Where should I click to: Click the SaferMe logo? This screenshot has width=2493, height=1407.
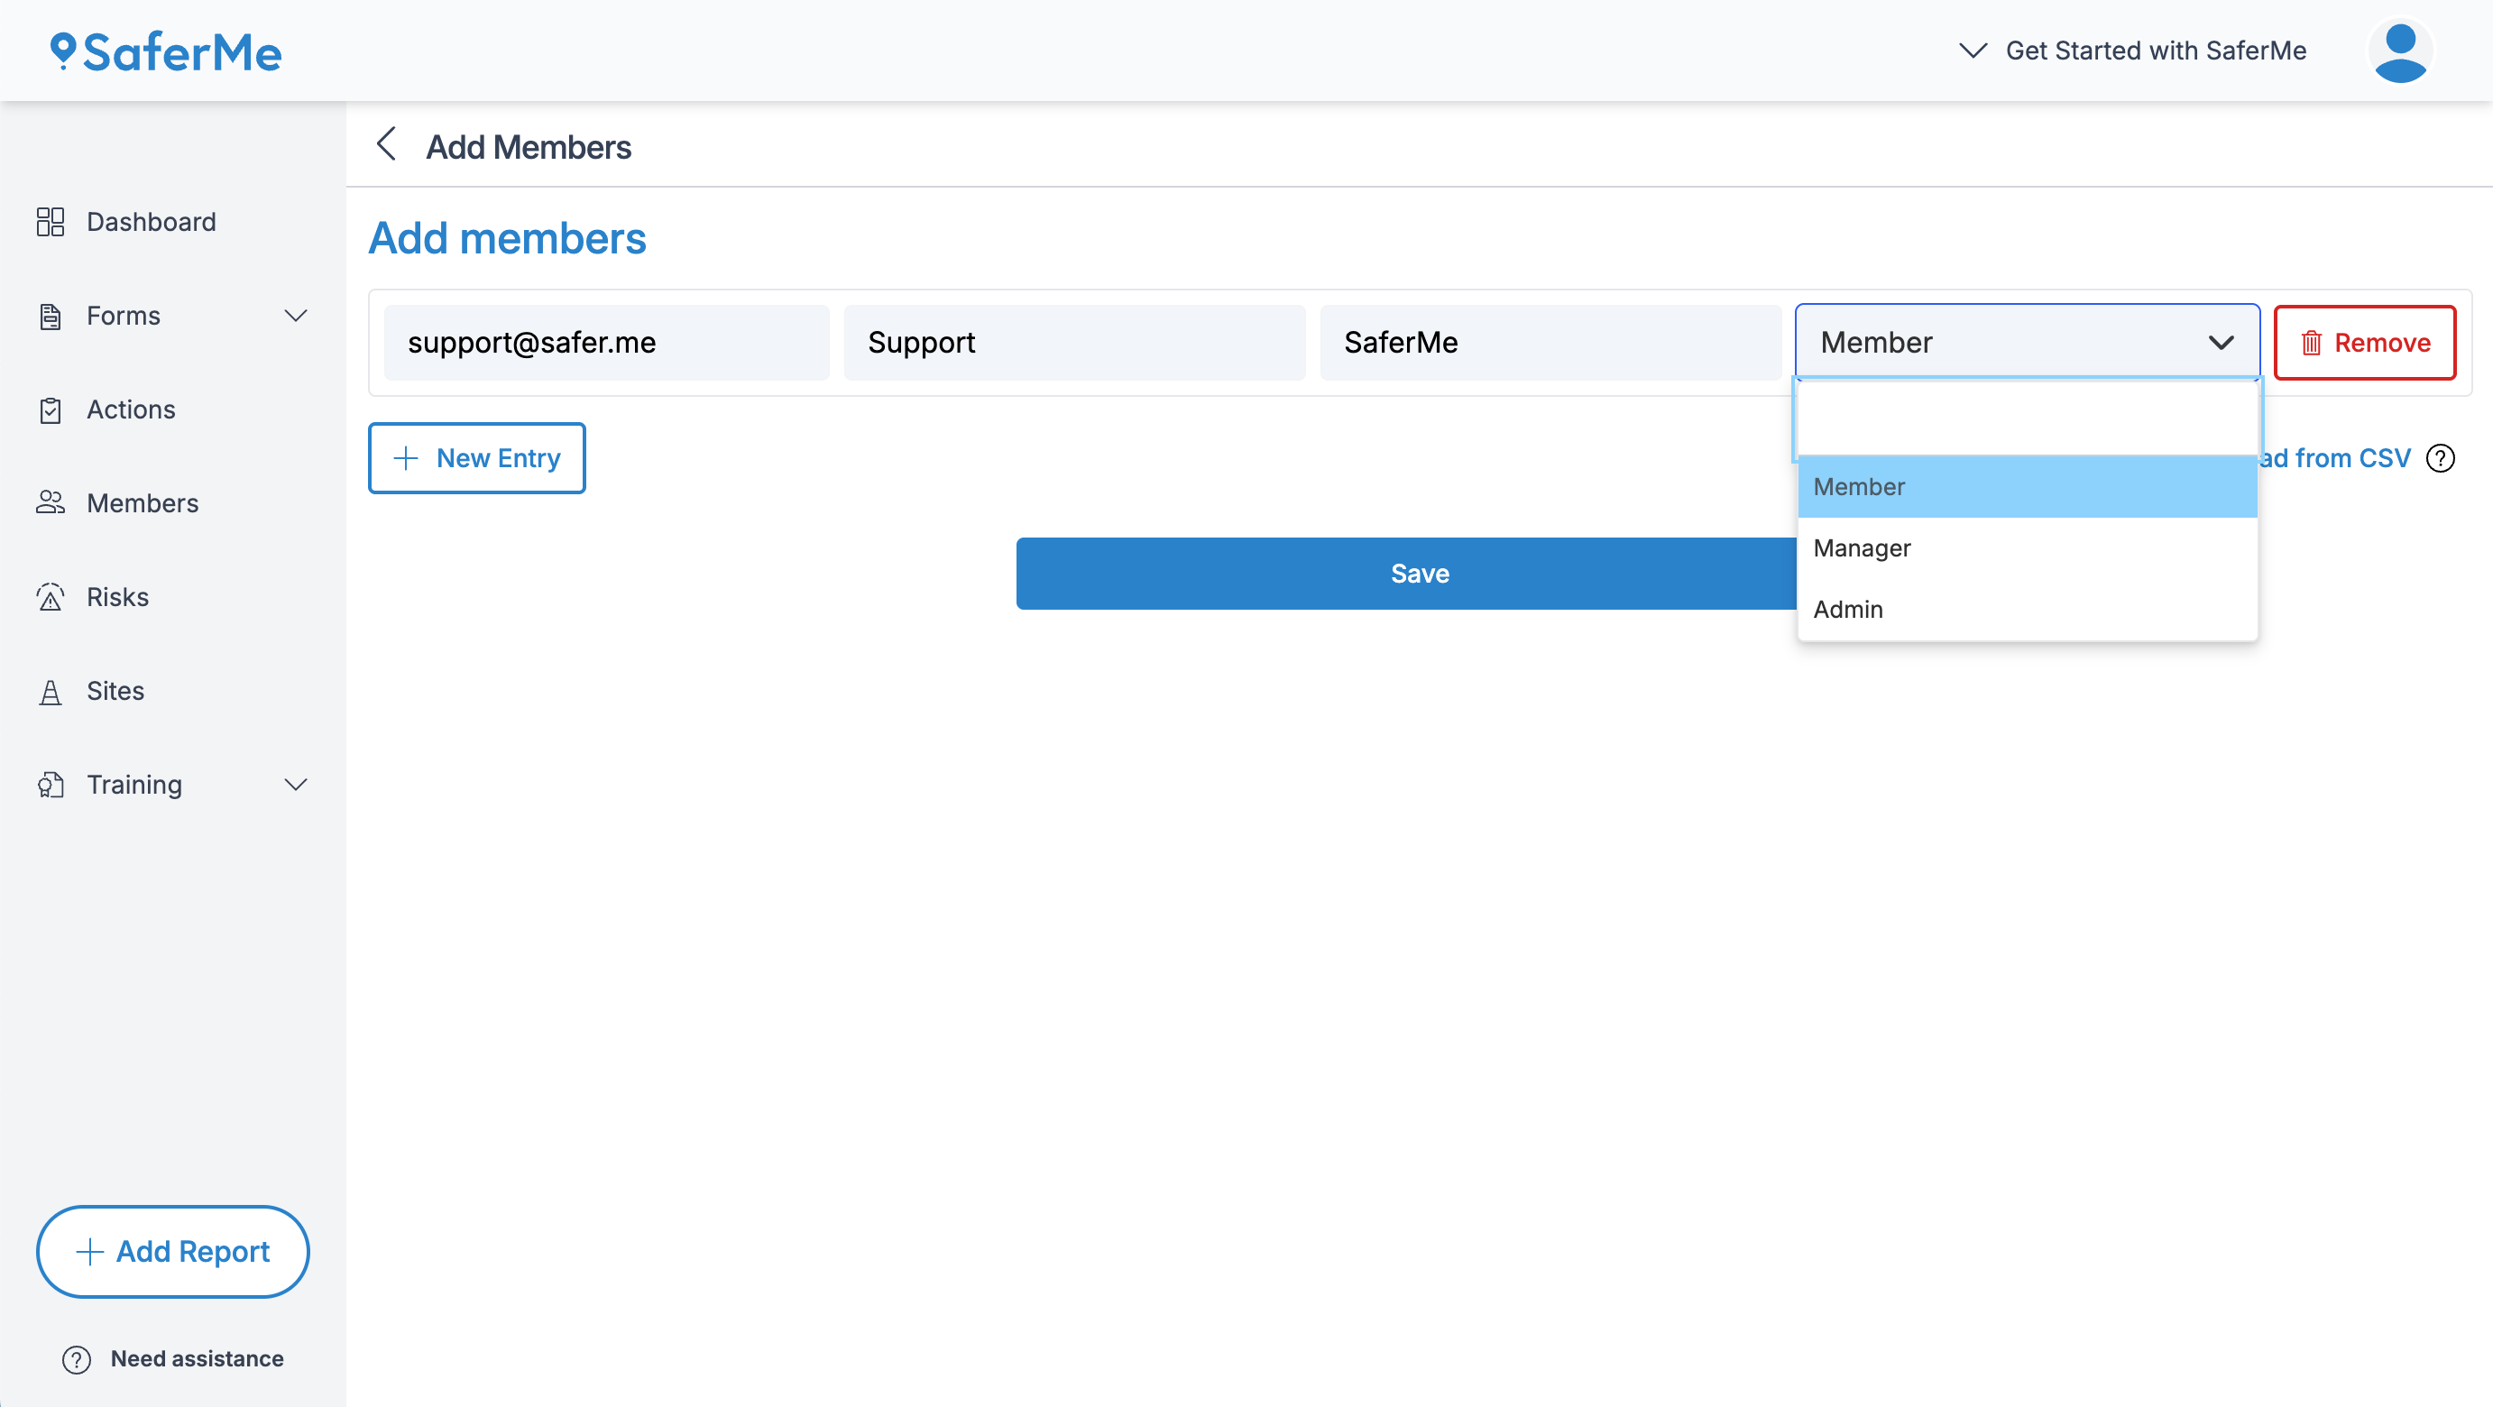[x=167, y=52]
